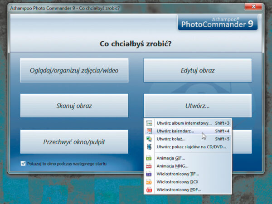This screenshot has height=204, width=272.
Task: Select 'Utwórz kalendarz...' from the menu
Action: click(x=175, y=131)
